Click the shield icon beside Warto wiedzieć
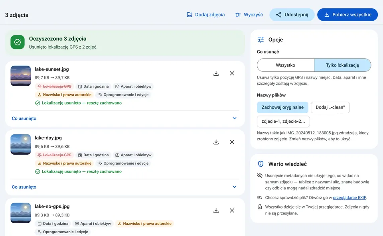This screenshot has width=383, height=236. 261,164
